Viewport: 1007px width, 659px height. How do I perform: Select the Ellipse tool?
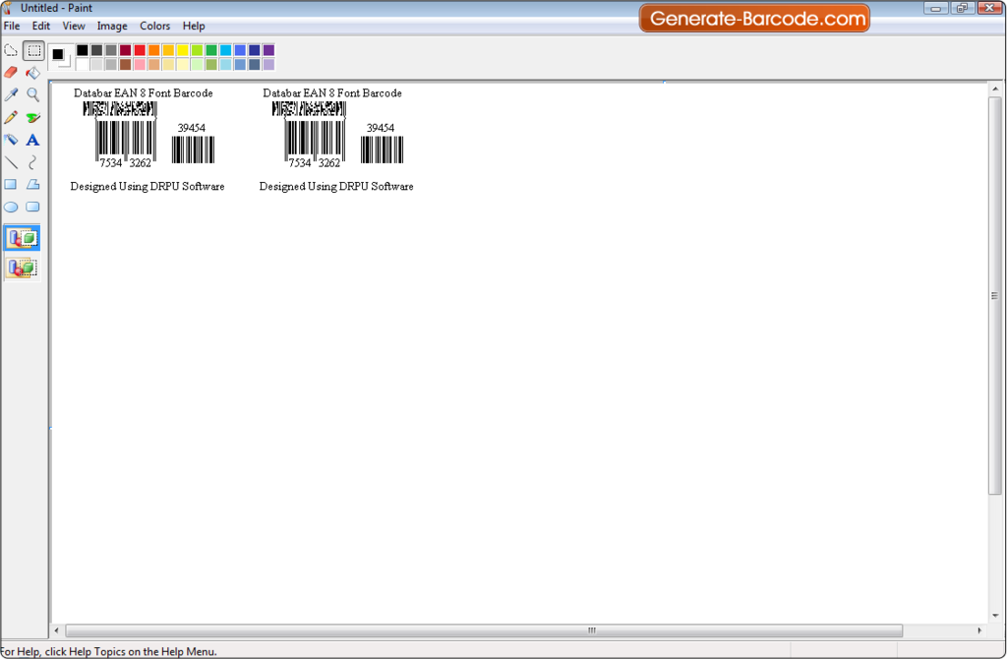click(11, 207)
